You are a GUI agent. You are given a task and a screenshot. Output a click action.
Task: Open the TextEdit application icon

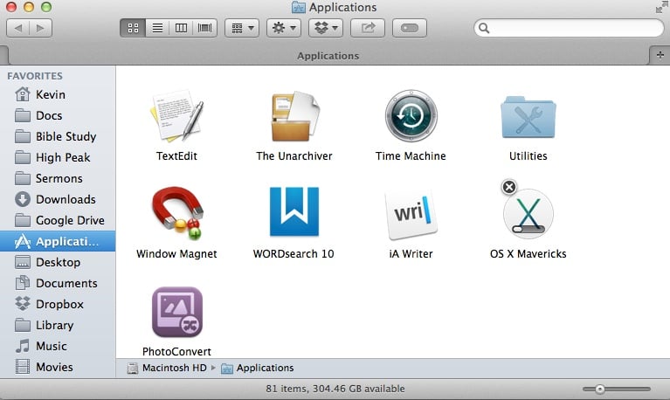[x=177, y=116]
